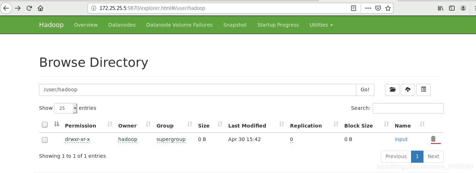Go forward with the browser forward arrow
The width and height of the screenshot is (476, 173).
point(18,8)
